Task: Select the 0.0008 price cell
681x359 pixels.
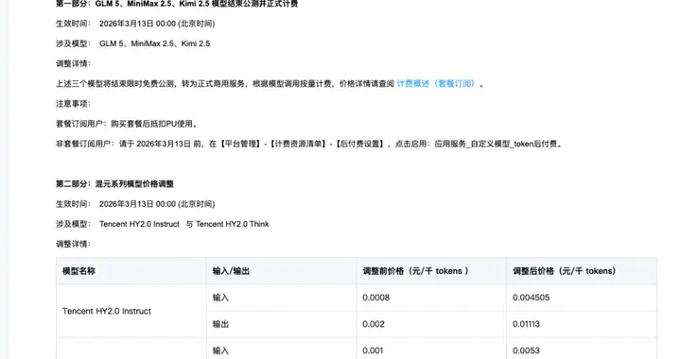Action: click(431, 298)
